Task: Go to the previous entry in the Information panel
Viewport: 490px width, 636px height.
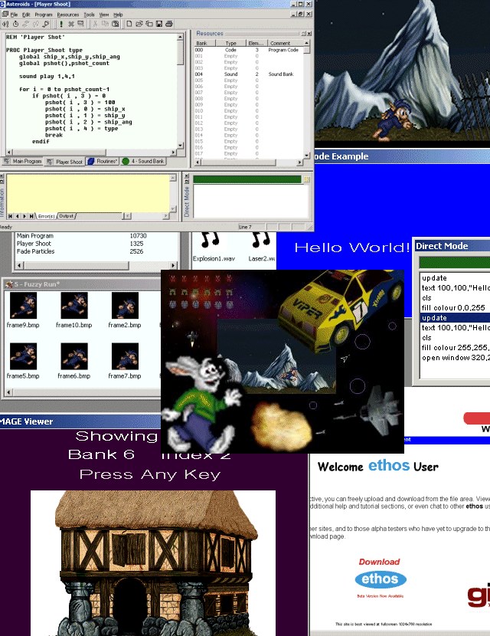Action: click(17, 216)
